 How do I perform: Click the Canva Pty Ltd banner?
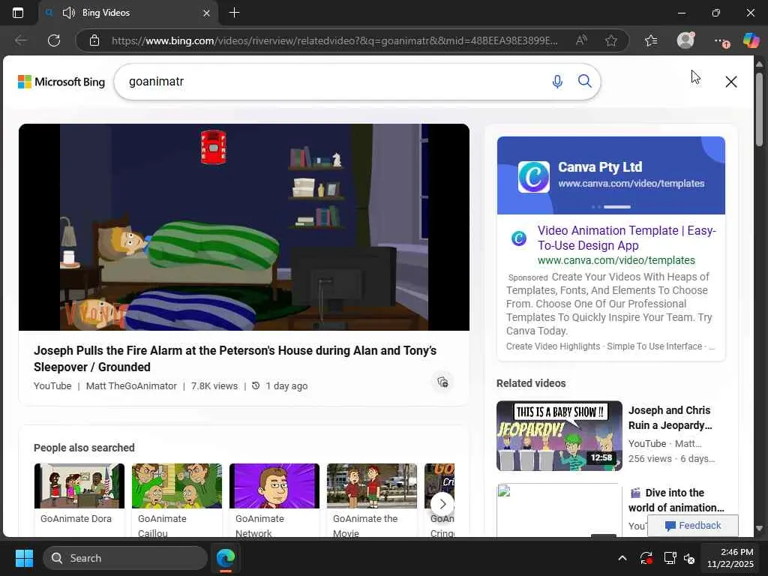[610, 175]
